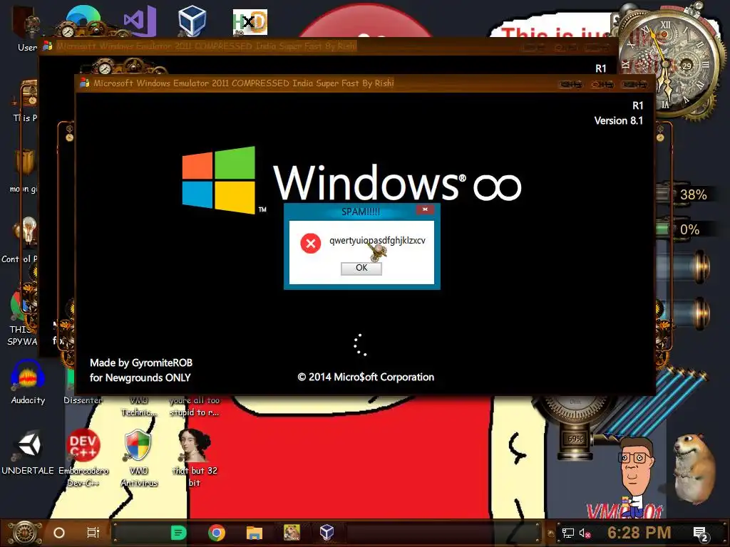This screenshot has height=547, width=730.
Task: Click the Windows ∞ logo
Action: (351, 180)
